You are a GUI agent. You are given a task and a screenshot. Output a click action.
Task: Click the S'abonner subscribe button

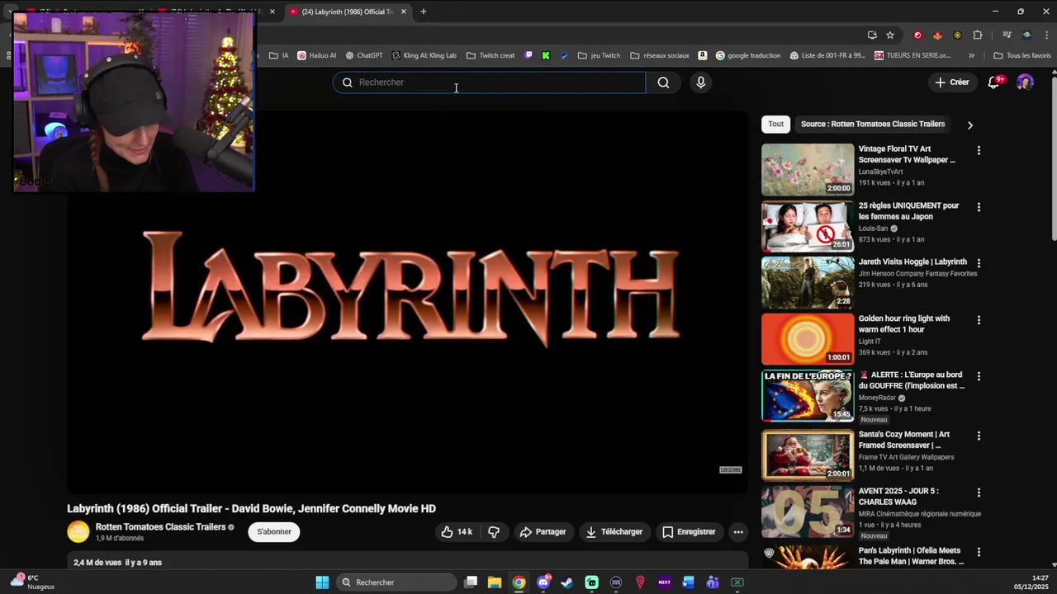click(273, 532)
